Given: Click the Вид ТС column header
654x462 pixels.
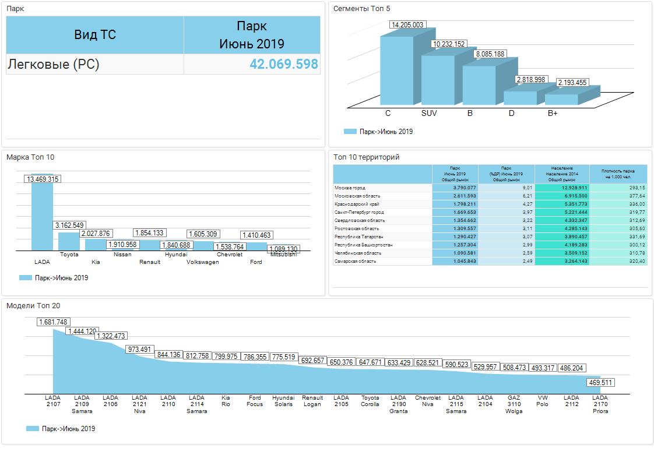Looking at the screenshot, I should click(x=95, y=35).
